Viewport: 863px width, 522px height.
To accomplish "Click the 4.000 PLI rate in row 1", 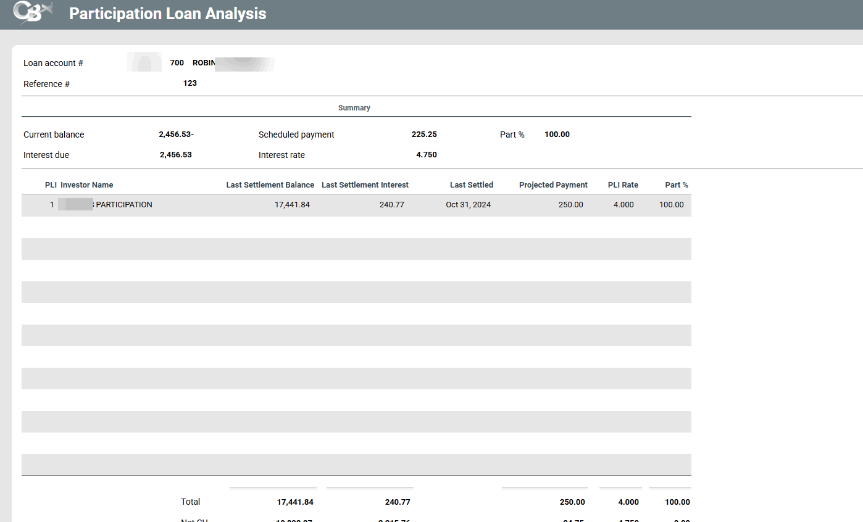I will [623, 205].
